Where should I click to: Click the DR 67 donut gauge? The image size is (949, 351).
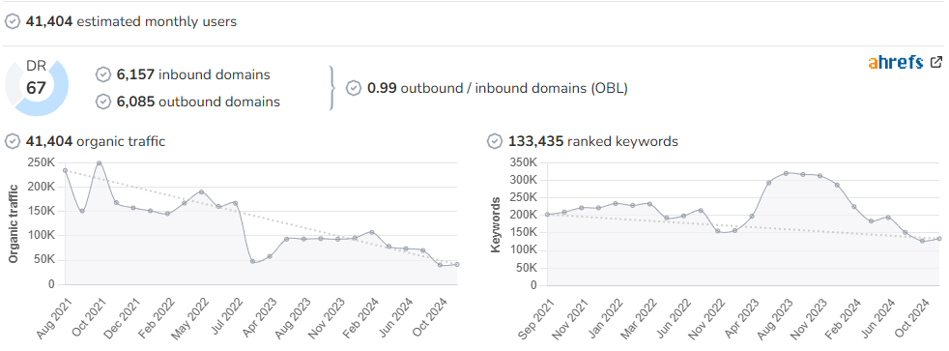point(37,87)
